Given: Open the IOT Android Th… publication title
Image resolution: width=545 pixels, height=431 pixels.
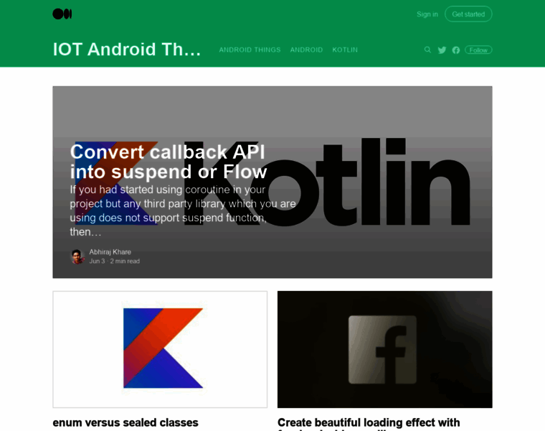Looking at the screenshot, I should [127, 49].
